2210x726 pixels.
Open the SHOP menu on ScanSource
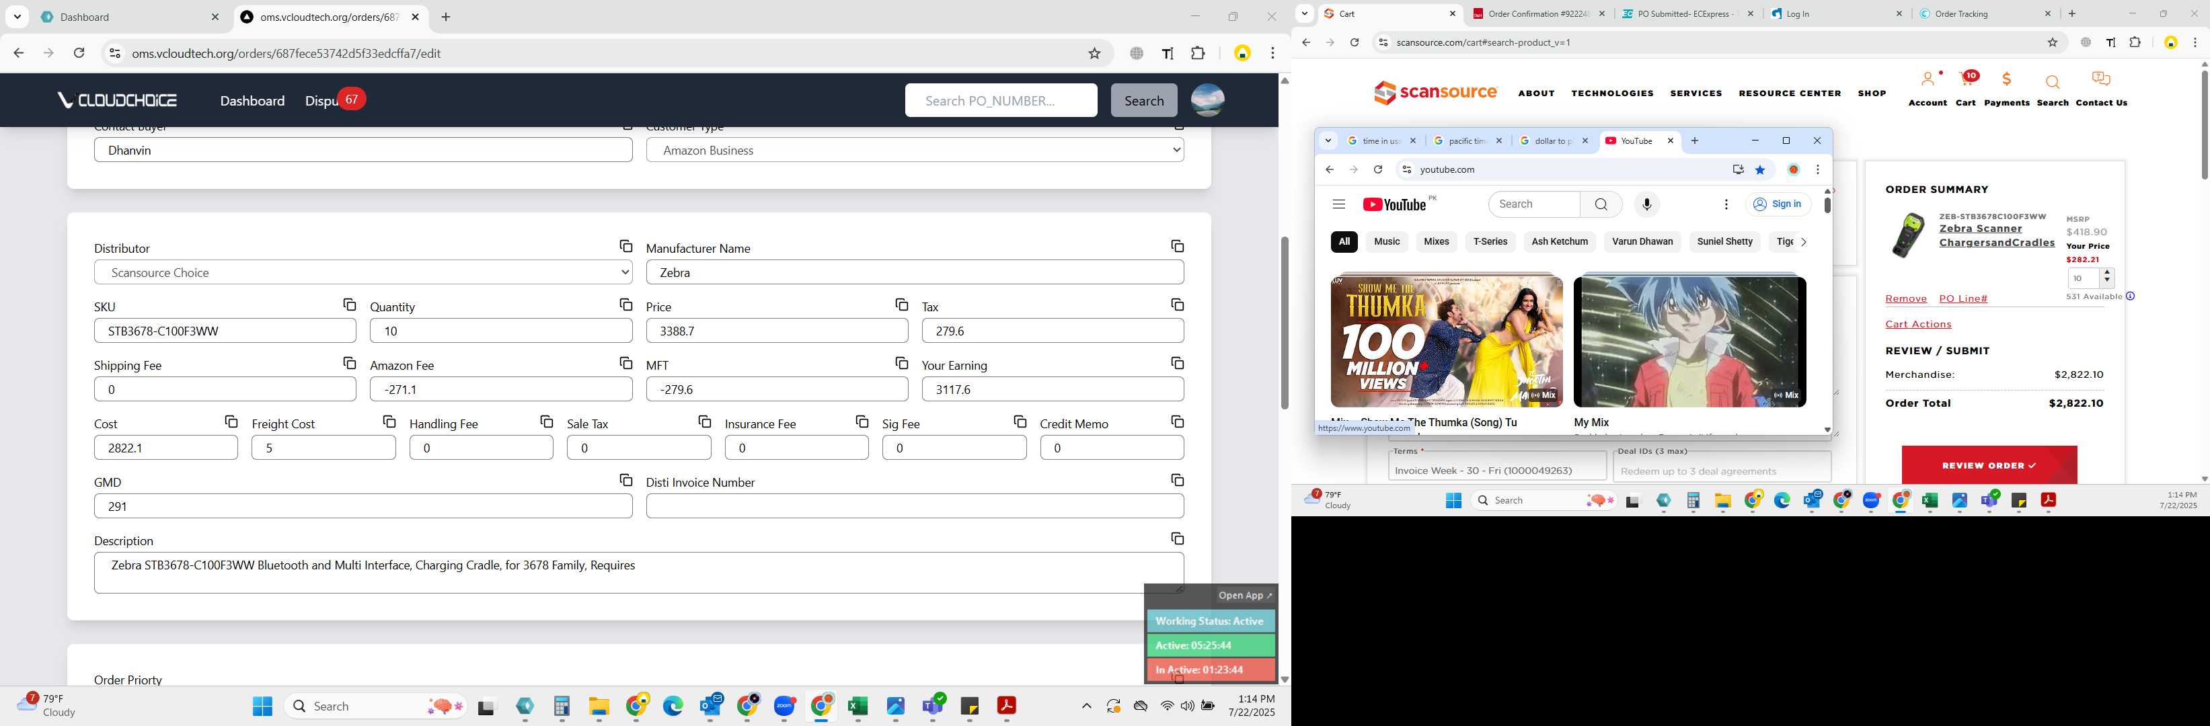1871,93
